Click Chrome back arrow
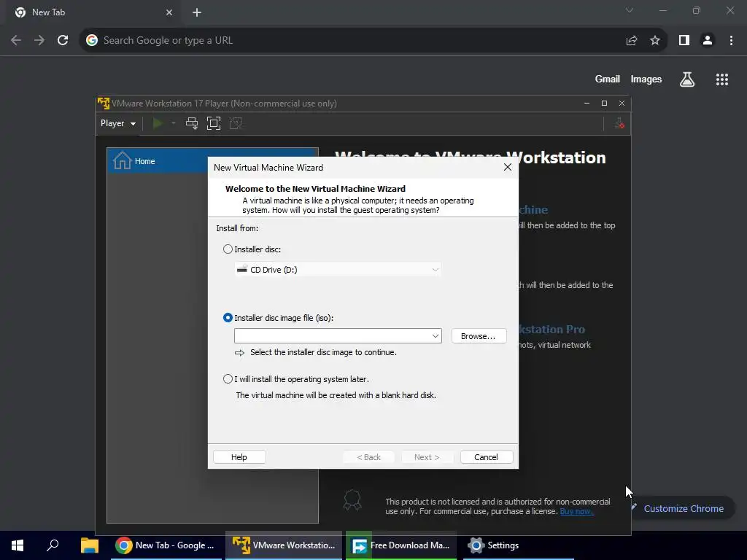This screenshot has height=560, width=747. click(x=16, y=40)
